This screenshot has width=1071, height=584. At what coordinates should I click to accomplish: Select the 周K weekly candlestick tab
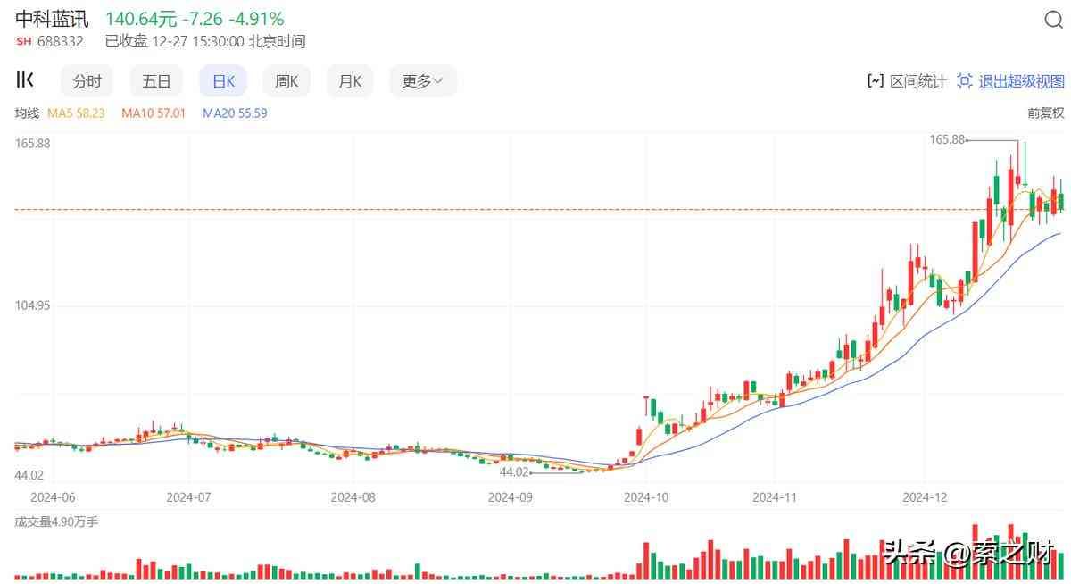286,81
